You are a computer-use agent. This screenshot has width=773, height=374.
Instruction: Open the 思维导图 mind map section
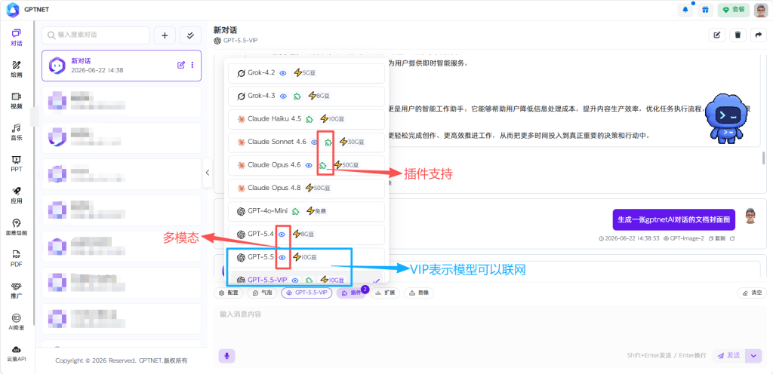(17, 226)
